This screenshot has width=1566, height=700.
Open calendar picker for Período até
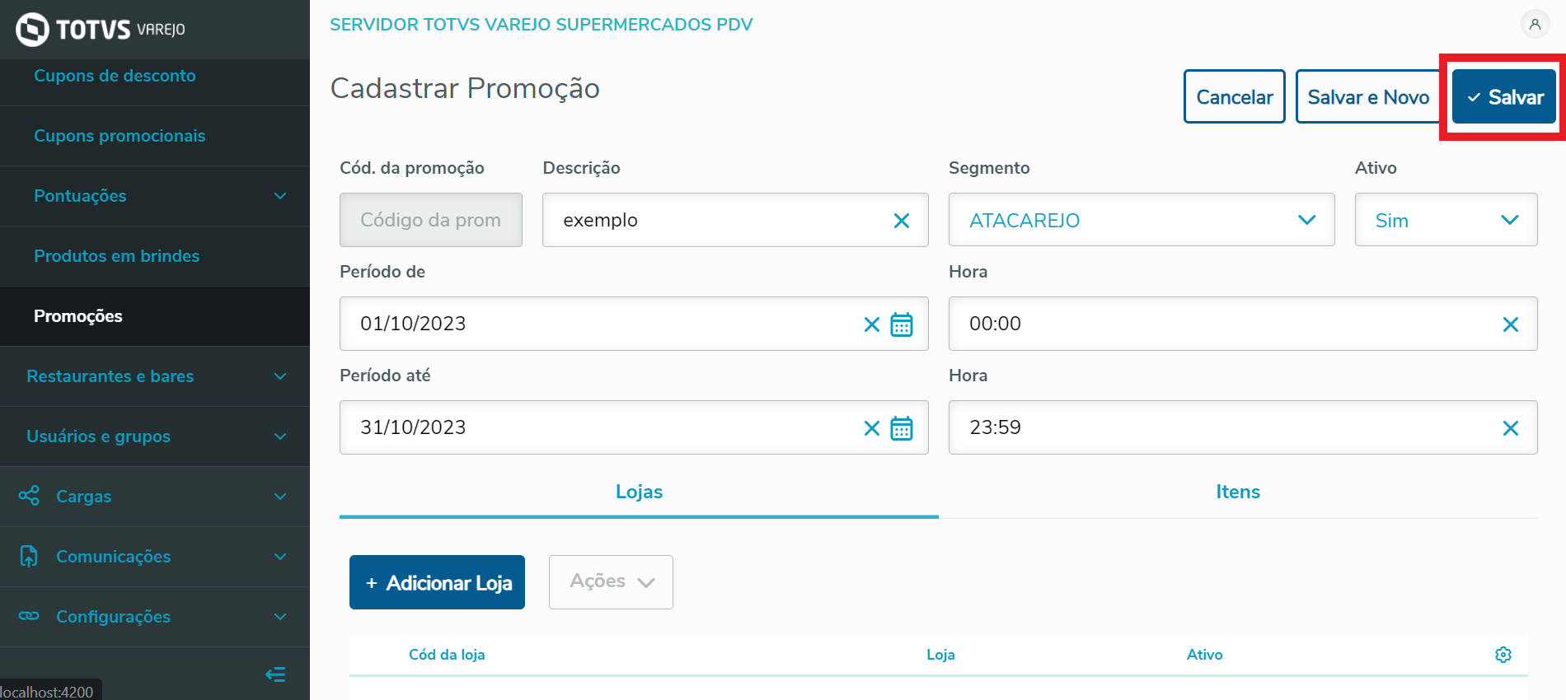[902, 428]
